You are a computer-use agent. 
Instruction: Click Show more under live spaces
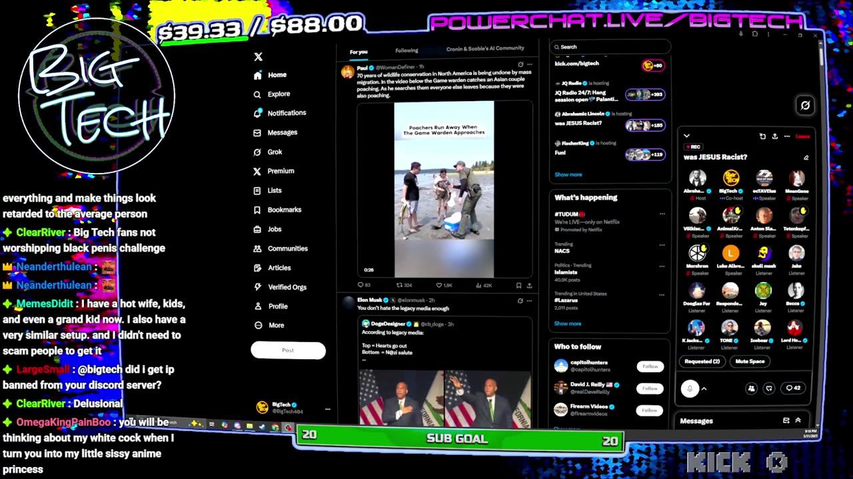(x=568, y=174)
